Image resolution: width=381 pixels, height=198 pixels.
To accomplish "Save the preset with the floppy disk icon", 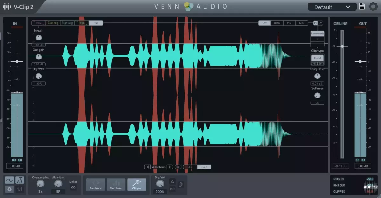I will [x=362, y=7].
